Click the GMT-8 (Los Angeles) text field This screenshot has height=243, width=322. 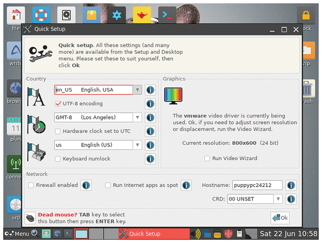93,117
